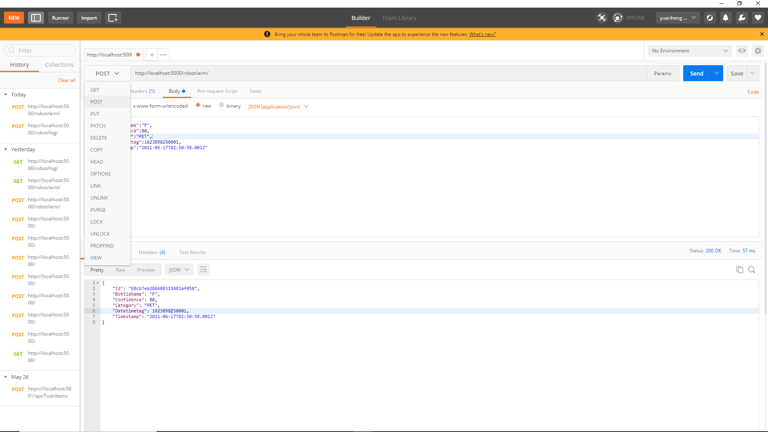The image size is (768, 432).
Task: Choose DELETE from the method list
Action: tap(99, 138)
